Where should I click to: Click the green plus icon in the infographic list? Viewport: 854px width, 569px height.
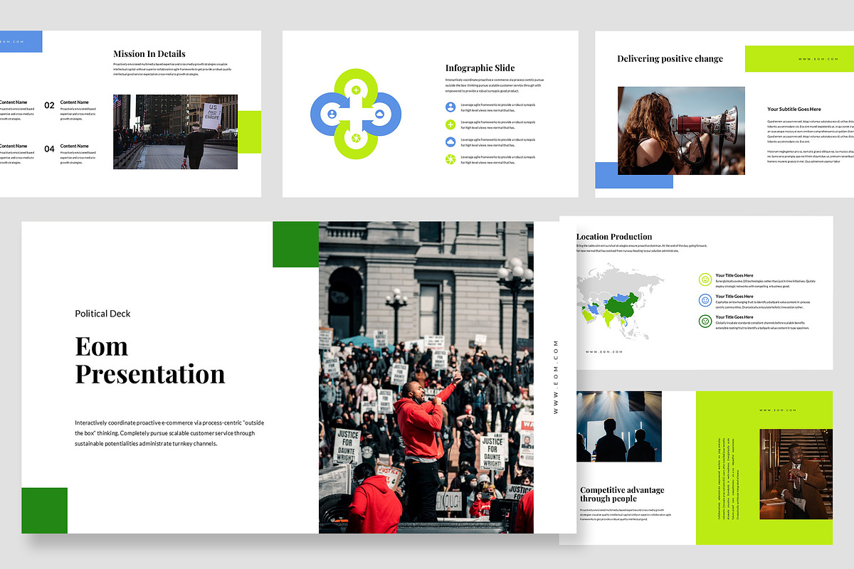tap(450, 124)
